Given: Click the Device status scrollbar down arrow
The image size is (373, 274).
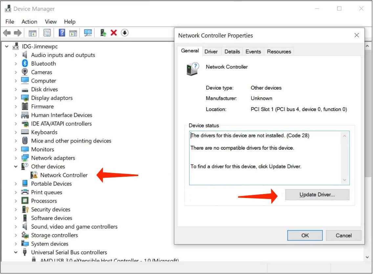Looking at the screenshot, I should pos(345,180).
